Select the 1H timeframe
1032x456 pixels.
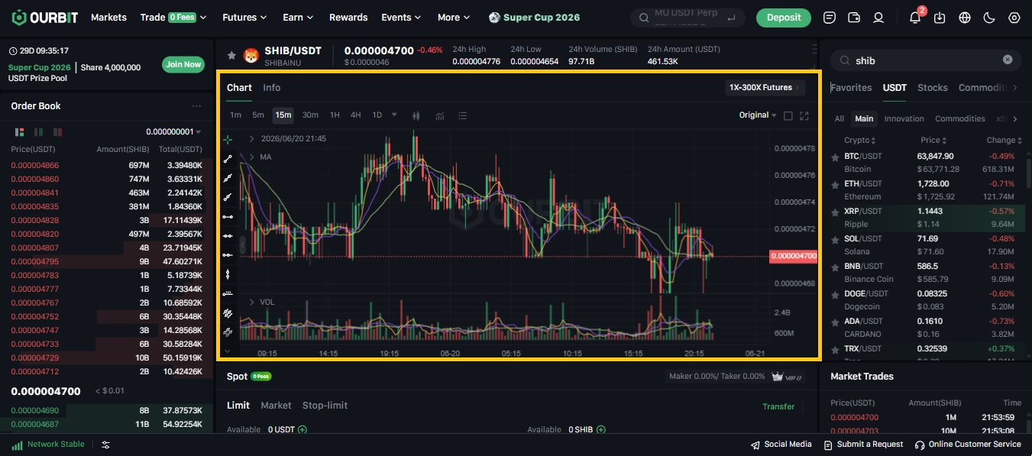(335, 115)
